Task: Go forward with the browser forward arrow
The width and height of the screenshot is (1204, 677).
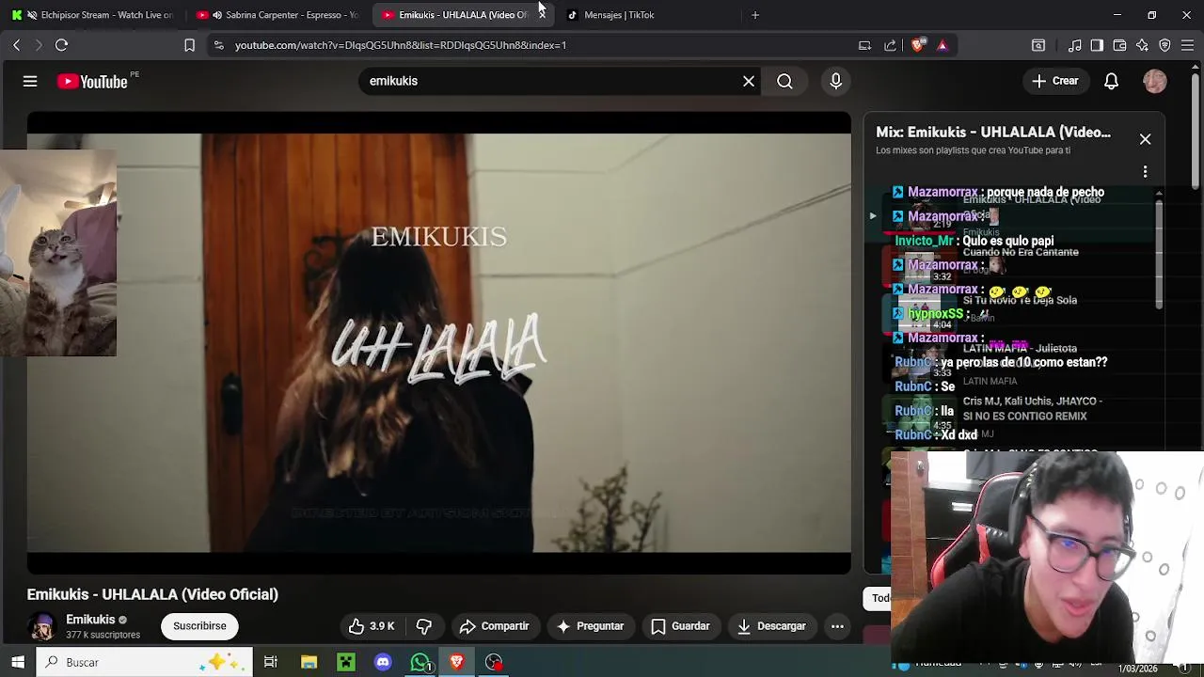Action: [x=39, y=45]
